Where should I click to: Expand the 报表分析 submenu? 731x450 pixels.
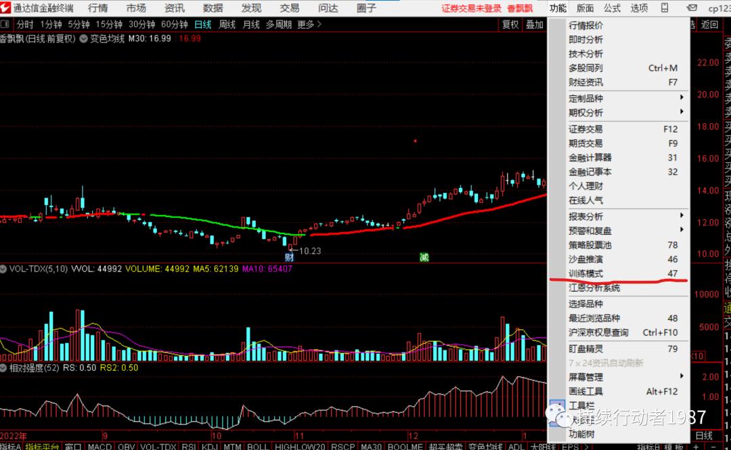click(682, 215)
